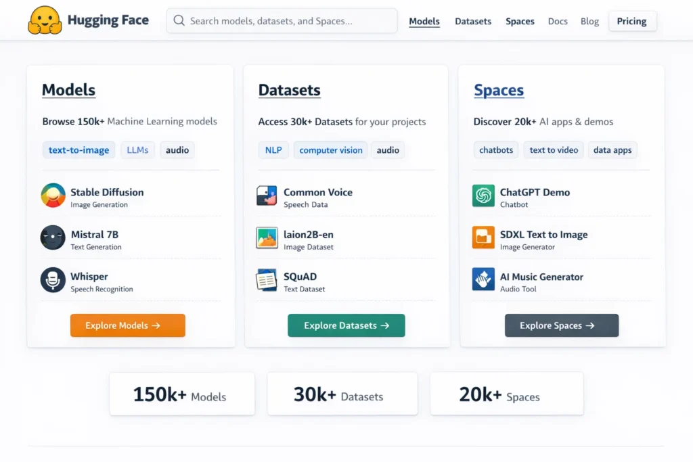This screenshot has height=462, width=693.
Task: Click the Hugging Face emoji logo
Action: (x=46, y=20)
